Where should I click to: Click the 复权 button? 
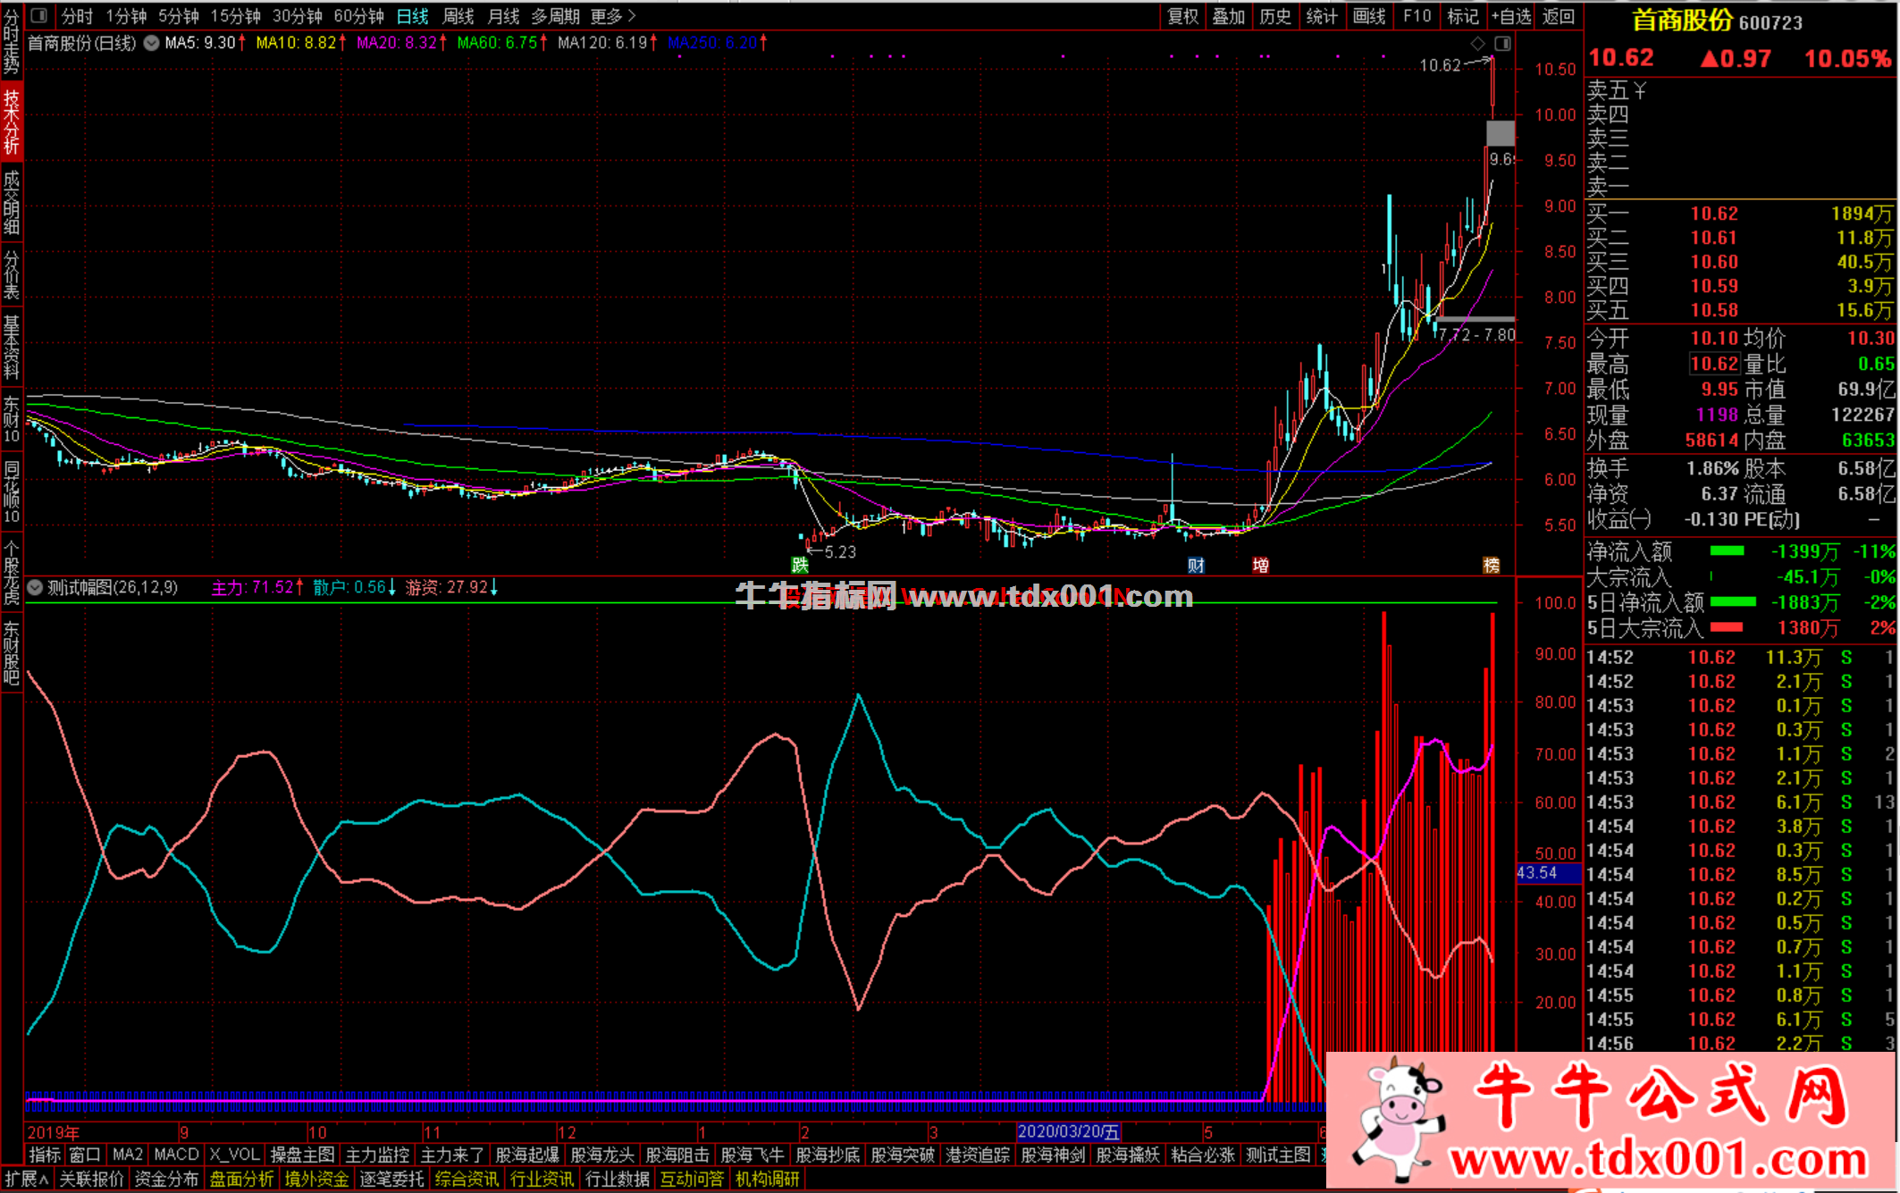[x=1182, y=16]
